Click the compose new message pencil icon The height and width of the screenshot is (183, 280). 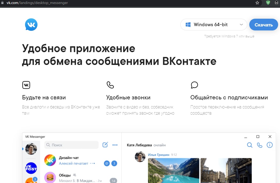click(105, 145)
